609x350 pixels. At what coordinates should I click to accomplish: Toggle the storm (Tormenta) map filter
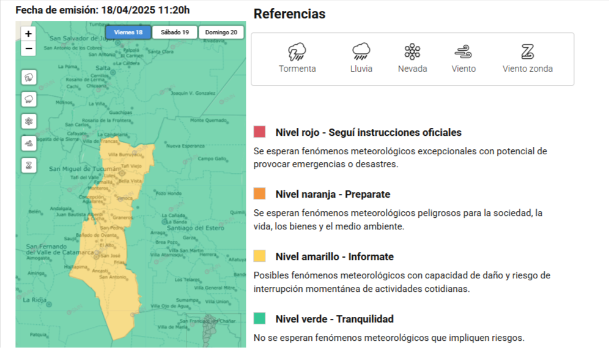[x=29, y=77]
